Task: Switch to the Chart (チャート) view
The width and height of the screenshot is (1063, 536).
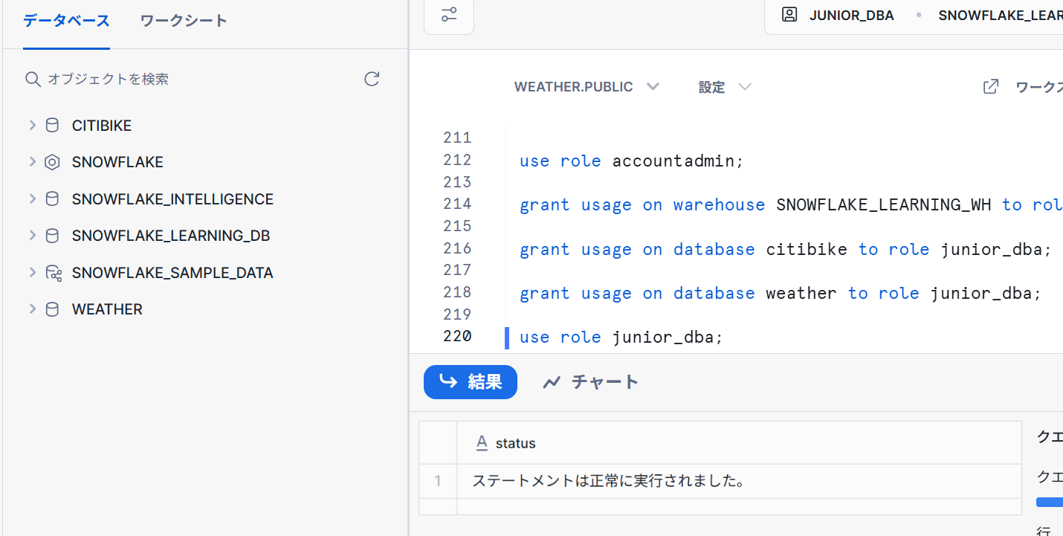Action: [590, 382]
